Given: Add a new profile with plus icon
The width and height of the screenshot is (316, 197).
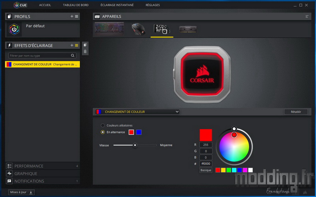Looking at the screenshot, I should (72, 16).
